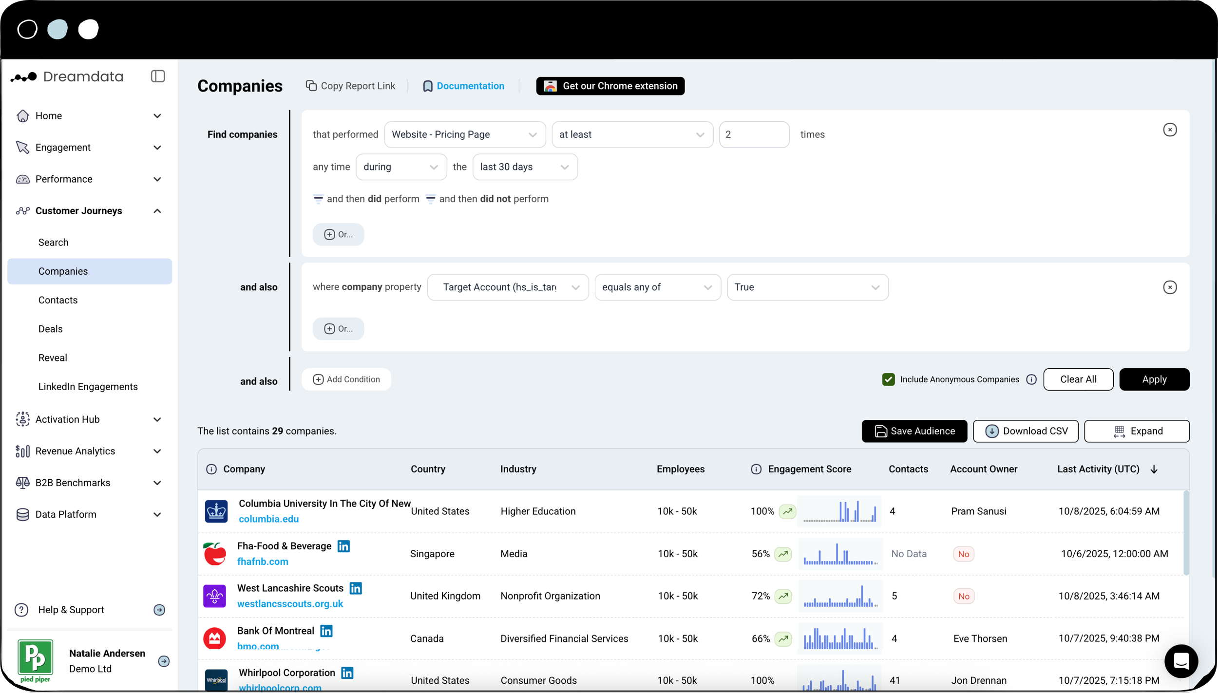Image resolution: width=1218 pixels, height=693 pixels.
Task: Click the Engagement Score info icon
Action: point(756,469)
